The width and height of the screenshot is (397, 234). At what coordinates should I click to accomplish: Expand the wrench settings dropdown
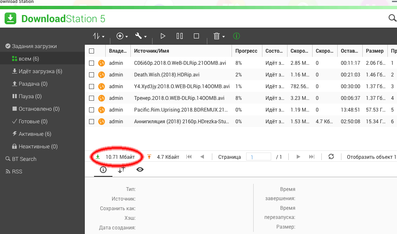[x=141, y=36]
